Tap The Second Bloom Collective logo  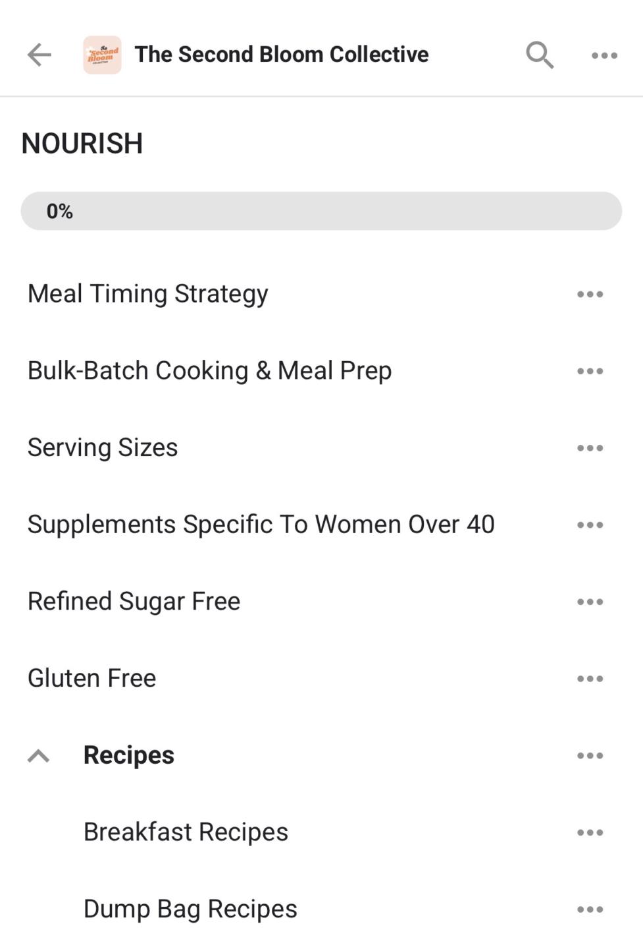(x=102, y=55)
